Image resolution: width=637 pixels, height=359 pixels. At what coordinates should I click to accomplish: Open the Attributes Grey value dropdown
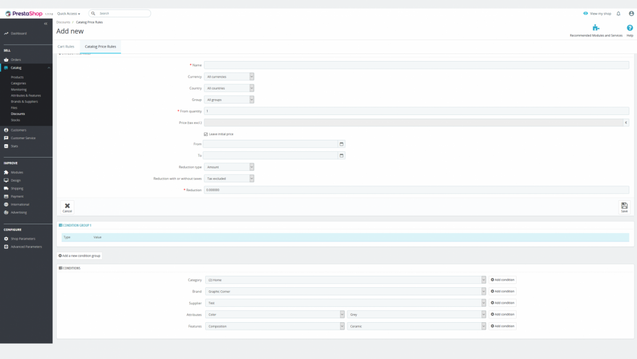click(x=417, y=315)
